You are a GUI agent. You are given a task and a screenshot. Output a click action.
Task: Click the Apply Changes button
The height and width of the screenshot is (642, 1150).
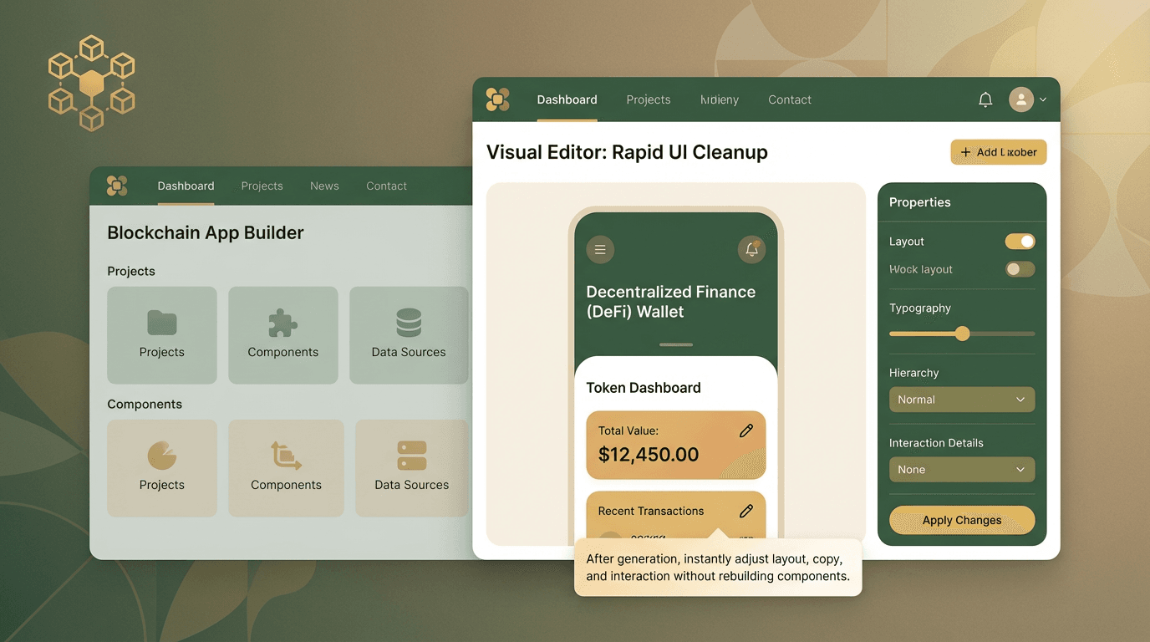point(962,520)
